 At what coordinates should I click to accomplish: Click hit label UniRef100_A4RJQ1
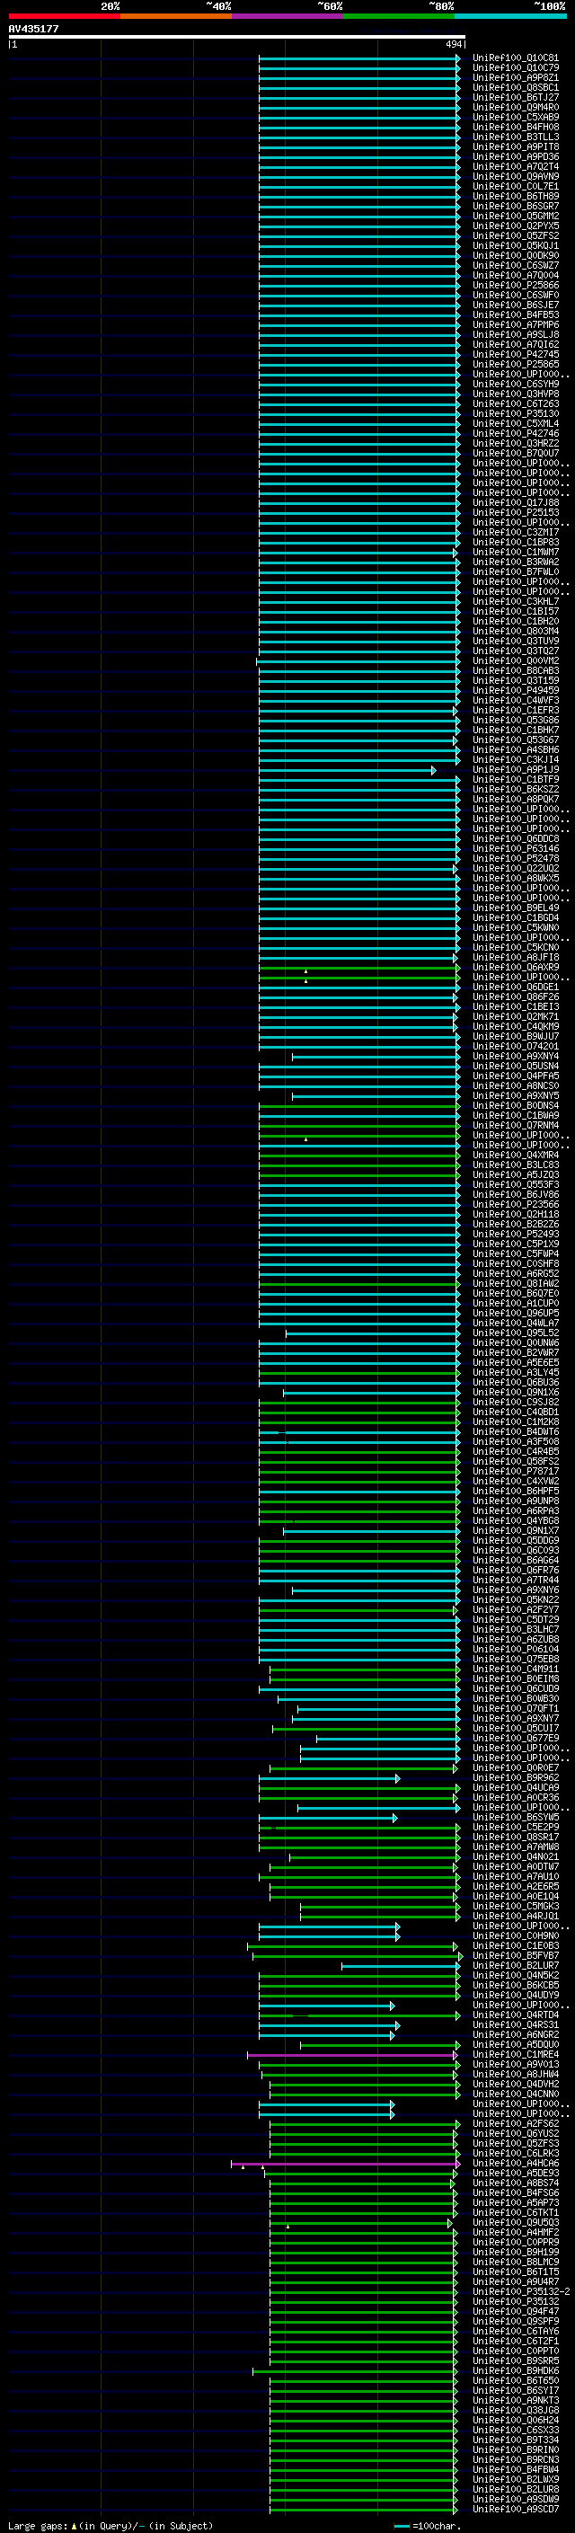515,1916
